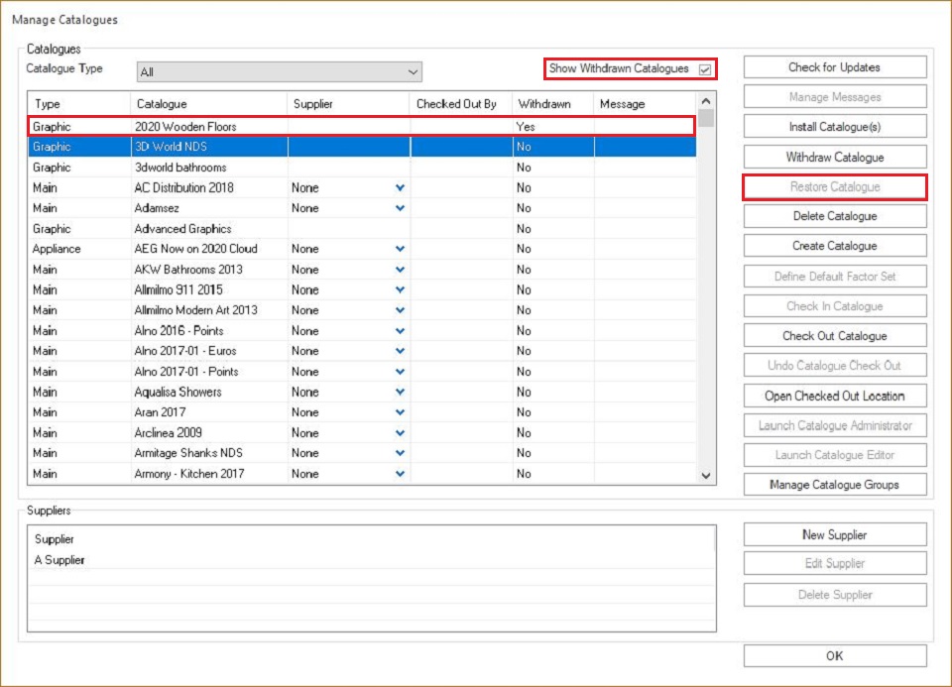Click Check Out Catalogue button

tap(835, 336)
